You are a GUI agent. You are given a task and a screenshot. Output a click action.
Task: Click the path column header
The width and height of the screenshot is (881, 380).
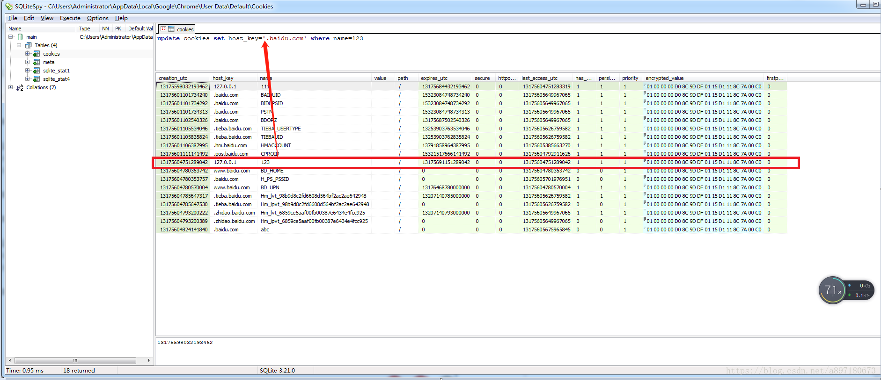coord(407,78)
